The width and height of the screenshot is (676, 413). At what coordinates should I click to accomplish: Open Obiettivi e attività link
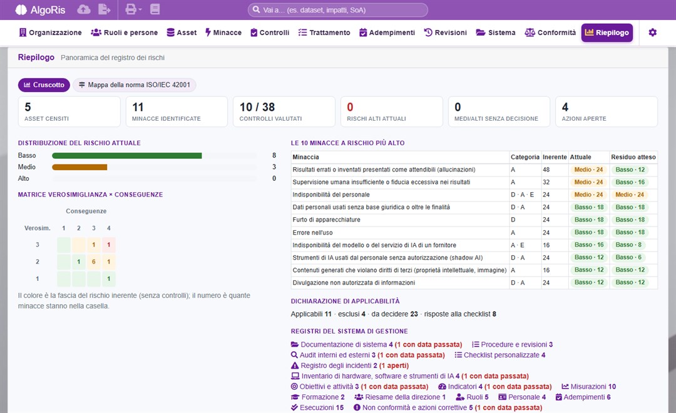pos(359,386)
